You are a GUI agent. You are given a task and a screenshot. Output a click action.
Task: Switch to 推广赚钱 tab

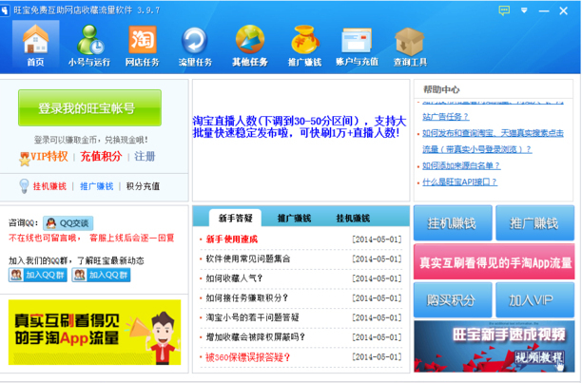[x=294, y=218]
